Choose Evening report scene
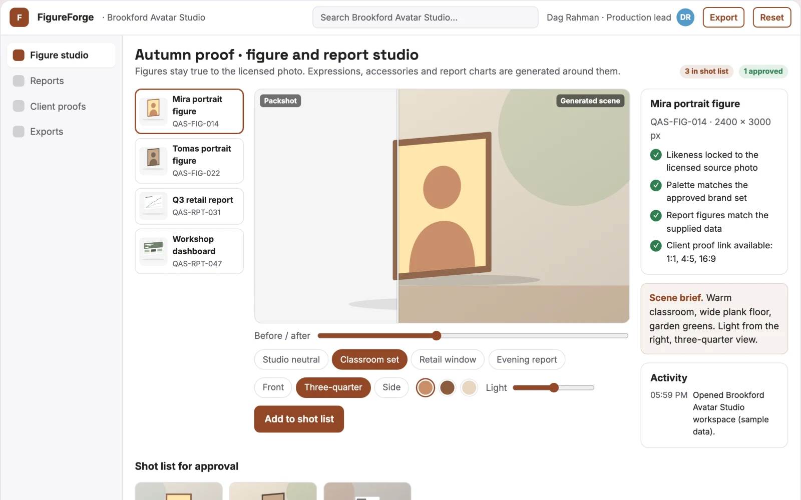The image size is (801, 500). (527, 359)
